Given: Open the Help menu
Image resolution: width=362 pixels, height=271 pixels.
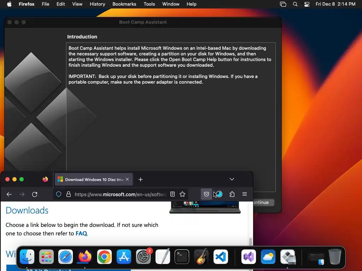Looking at the screenshot, I should (x=191, y=4).
